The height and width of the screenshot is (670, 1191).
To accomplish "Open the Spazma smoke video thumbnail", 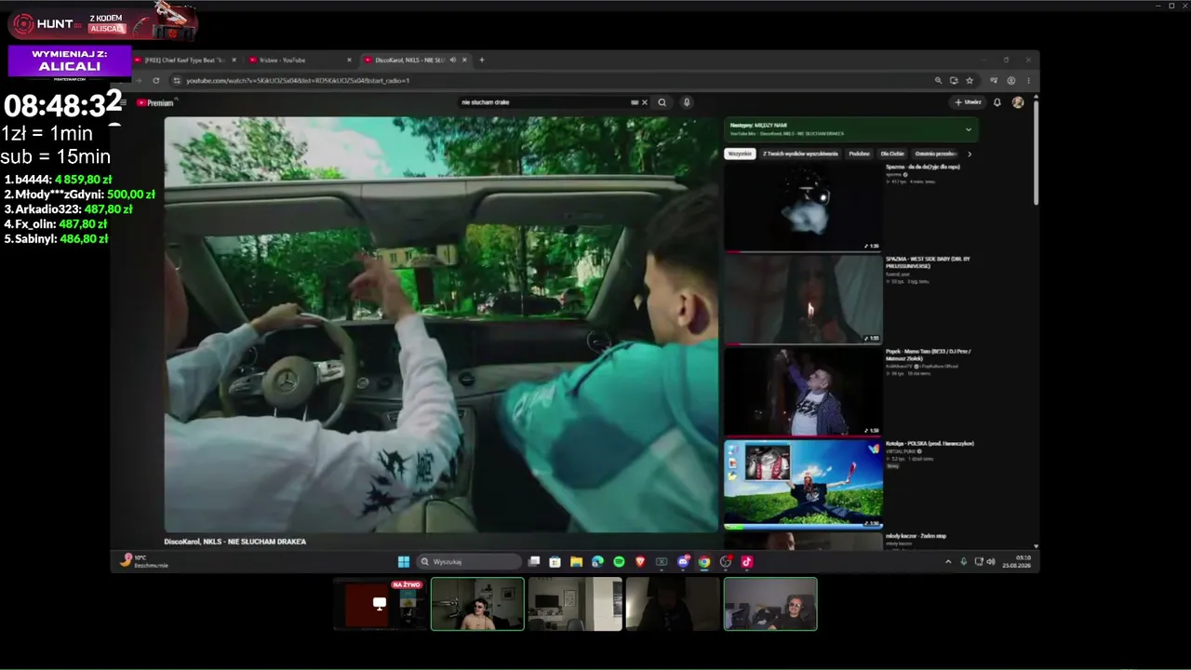I will pos(803,207).
